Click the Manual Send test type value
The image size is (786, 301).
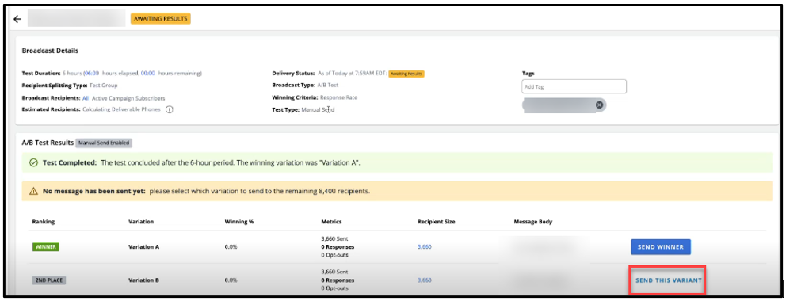[318, 109]
